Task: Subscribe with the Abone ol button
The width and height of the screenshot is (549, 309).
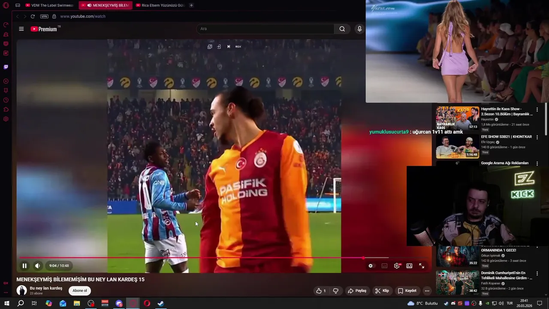Action: 79,291
